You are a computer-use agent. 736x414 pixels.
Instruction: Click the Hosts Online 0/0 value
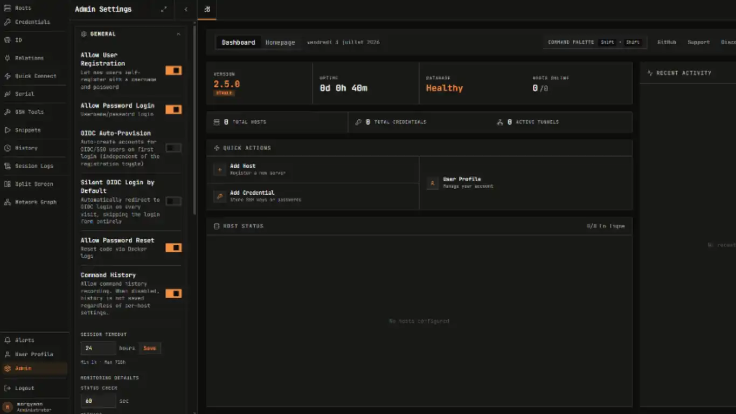click(x=540, y=88)
